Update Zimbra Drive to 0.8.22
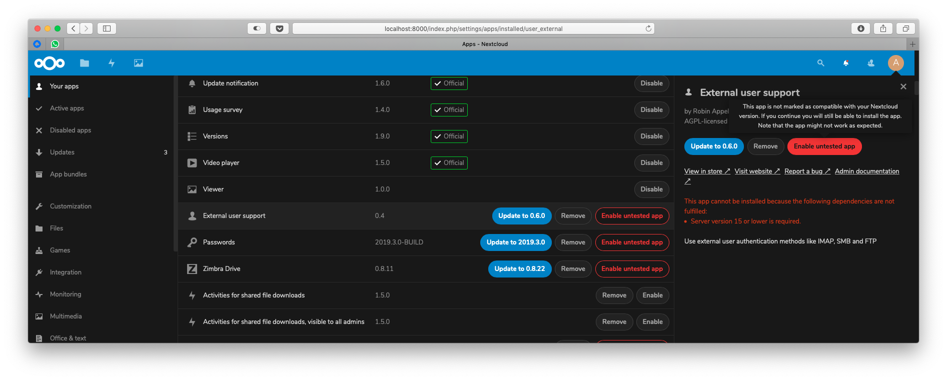 click(520, 269)
